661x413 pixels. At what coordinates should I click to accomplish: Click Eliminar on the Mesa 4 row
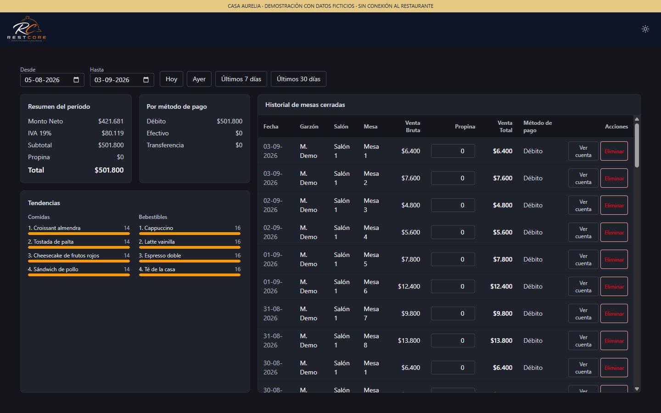point(614,232)
